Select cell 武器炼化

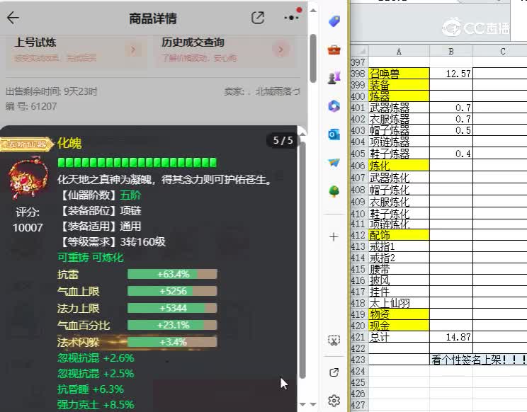(x=399, y=178)
